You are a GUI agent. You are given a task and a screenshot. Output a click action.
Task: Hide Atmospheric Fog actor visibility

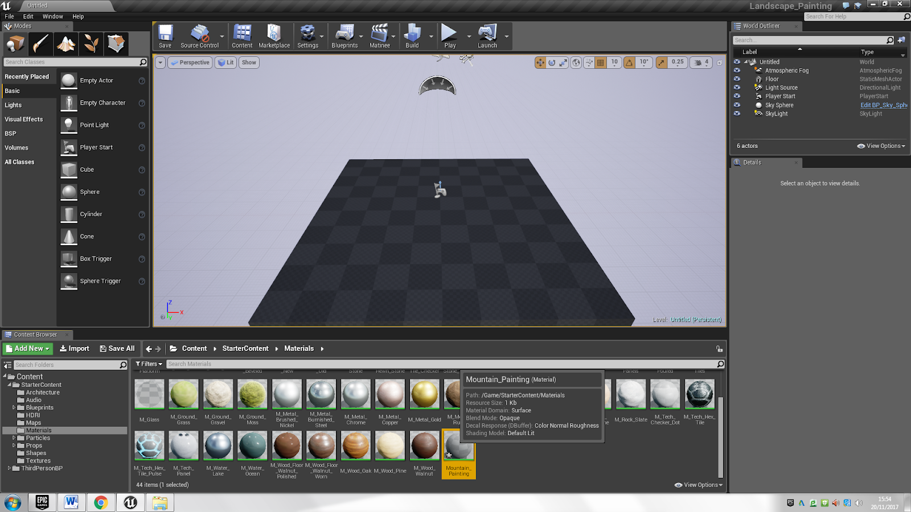[737, 71]
